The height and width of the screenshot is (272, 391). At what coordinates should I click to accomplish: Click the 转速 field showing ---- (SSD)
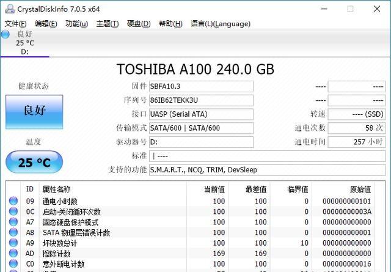(357, 114)
